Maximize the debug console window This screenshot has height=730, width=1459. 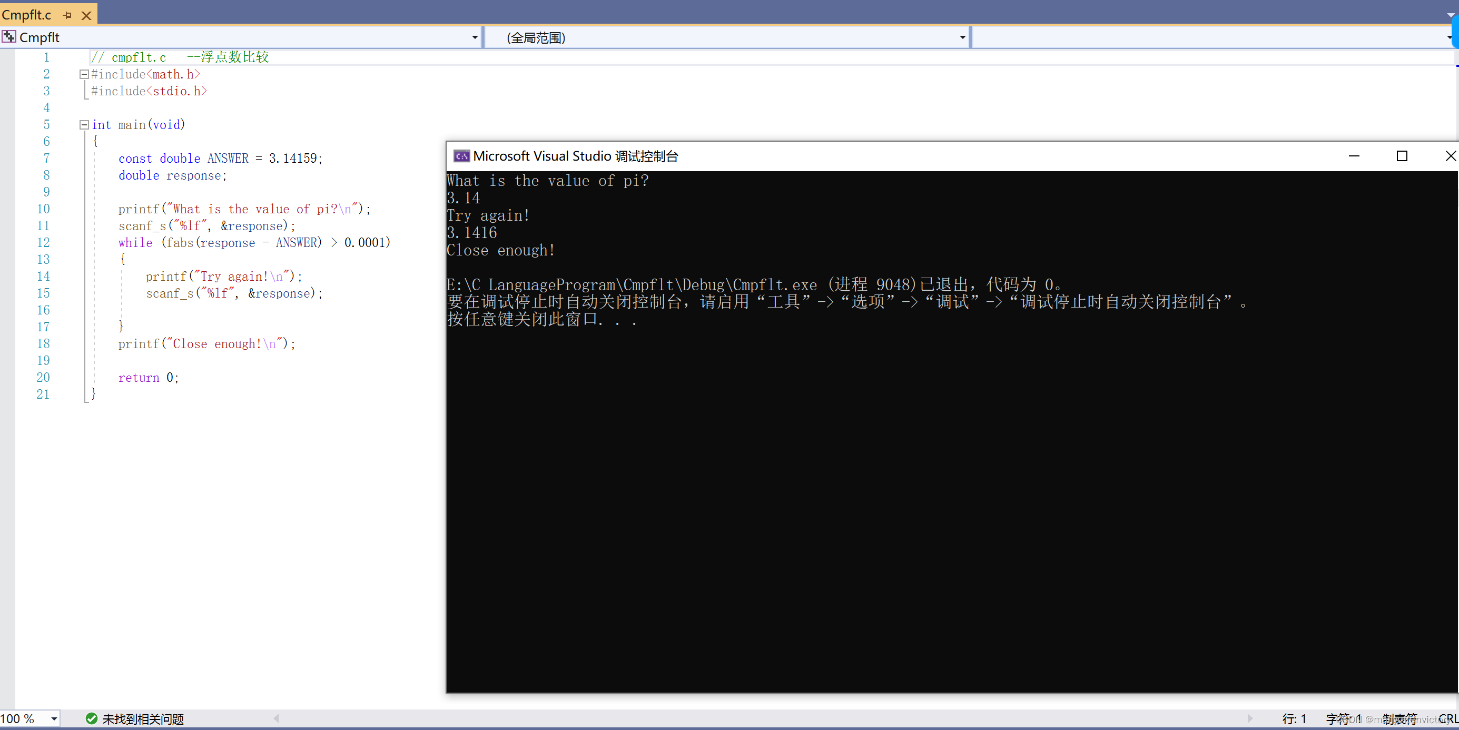[x=1402, y=156]
